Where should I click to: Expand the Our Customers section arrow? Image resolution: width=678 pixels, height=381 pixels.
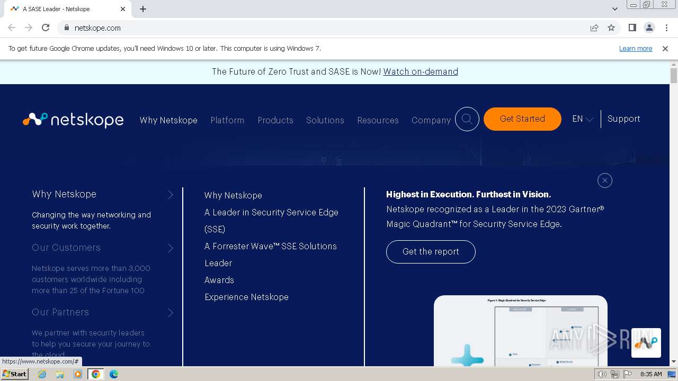click(x=171, y=248)
